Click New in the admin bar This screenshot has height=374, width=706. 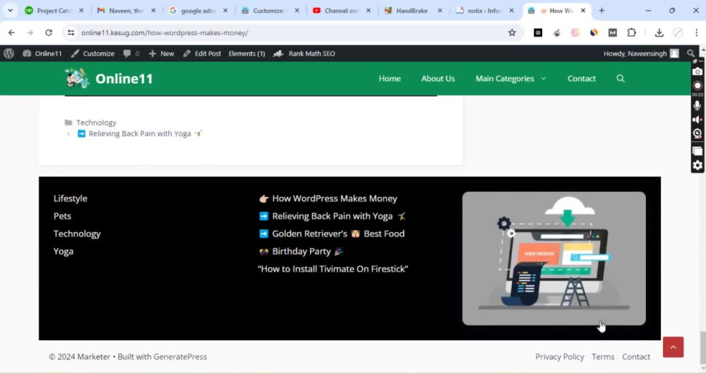(161, 54)
